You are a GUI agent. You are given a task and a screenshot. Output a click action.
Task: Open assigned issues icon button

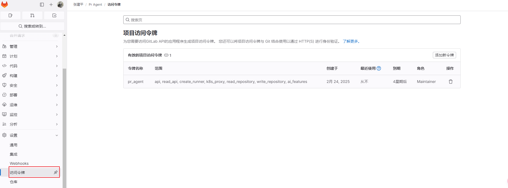click(11, 15)
